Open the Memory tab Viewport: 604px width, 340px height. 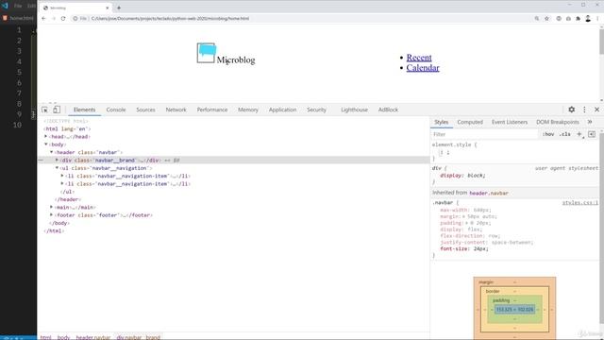coord(248,110)
